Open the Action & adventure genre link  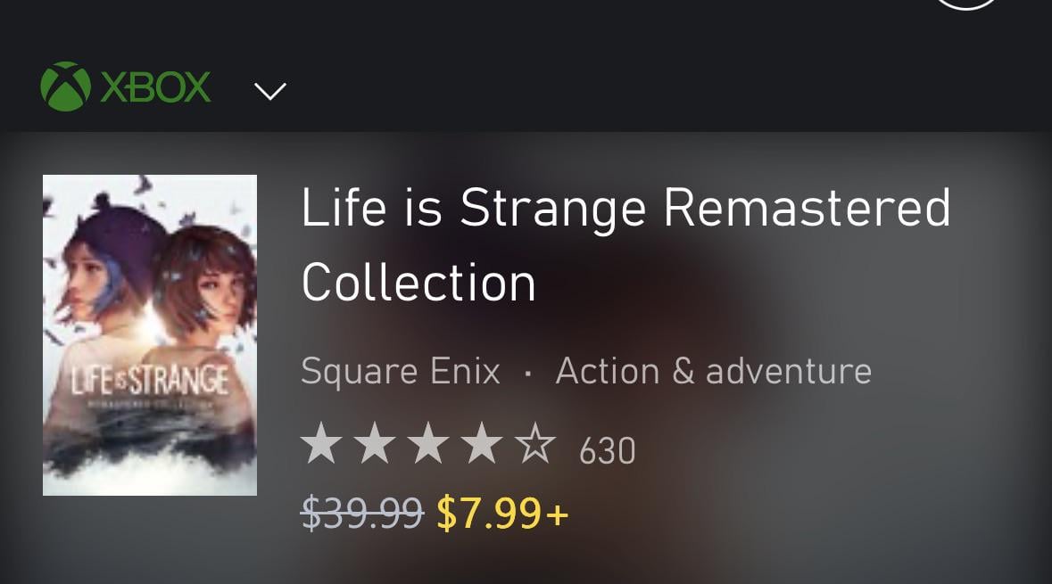click(713, 370)
